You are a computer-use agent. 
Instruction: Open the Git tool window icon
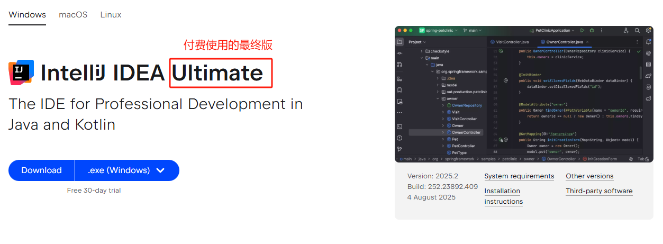(x=399, y=149)
